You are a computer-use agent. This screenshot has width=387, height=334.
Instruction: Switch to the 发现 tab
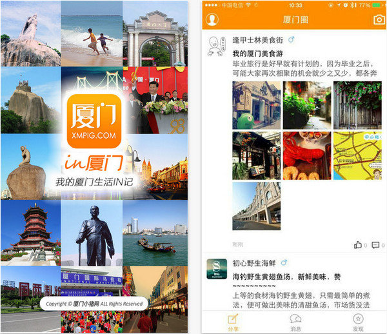point(358,322)
